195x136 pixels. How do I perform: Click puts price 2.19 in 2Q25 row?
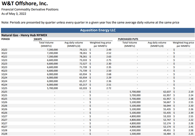[x=191, y=92]
